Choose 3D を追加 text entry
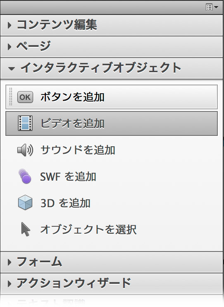The height and width of the screenshot is (307, 224). (x=65, y=203)
